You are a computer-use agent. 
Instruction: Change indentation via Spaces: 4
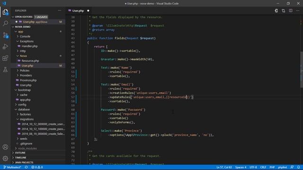click(241, 167)
